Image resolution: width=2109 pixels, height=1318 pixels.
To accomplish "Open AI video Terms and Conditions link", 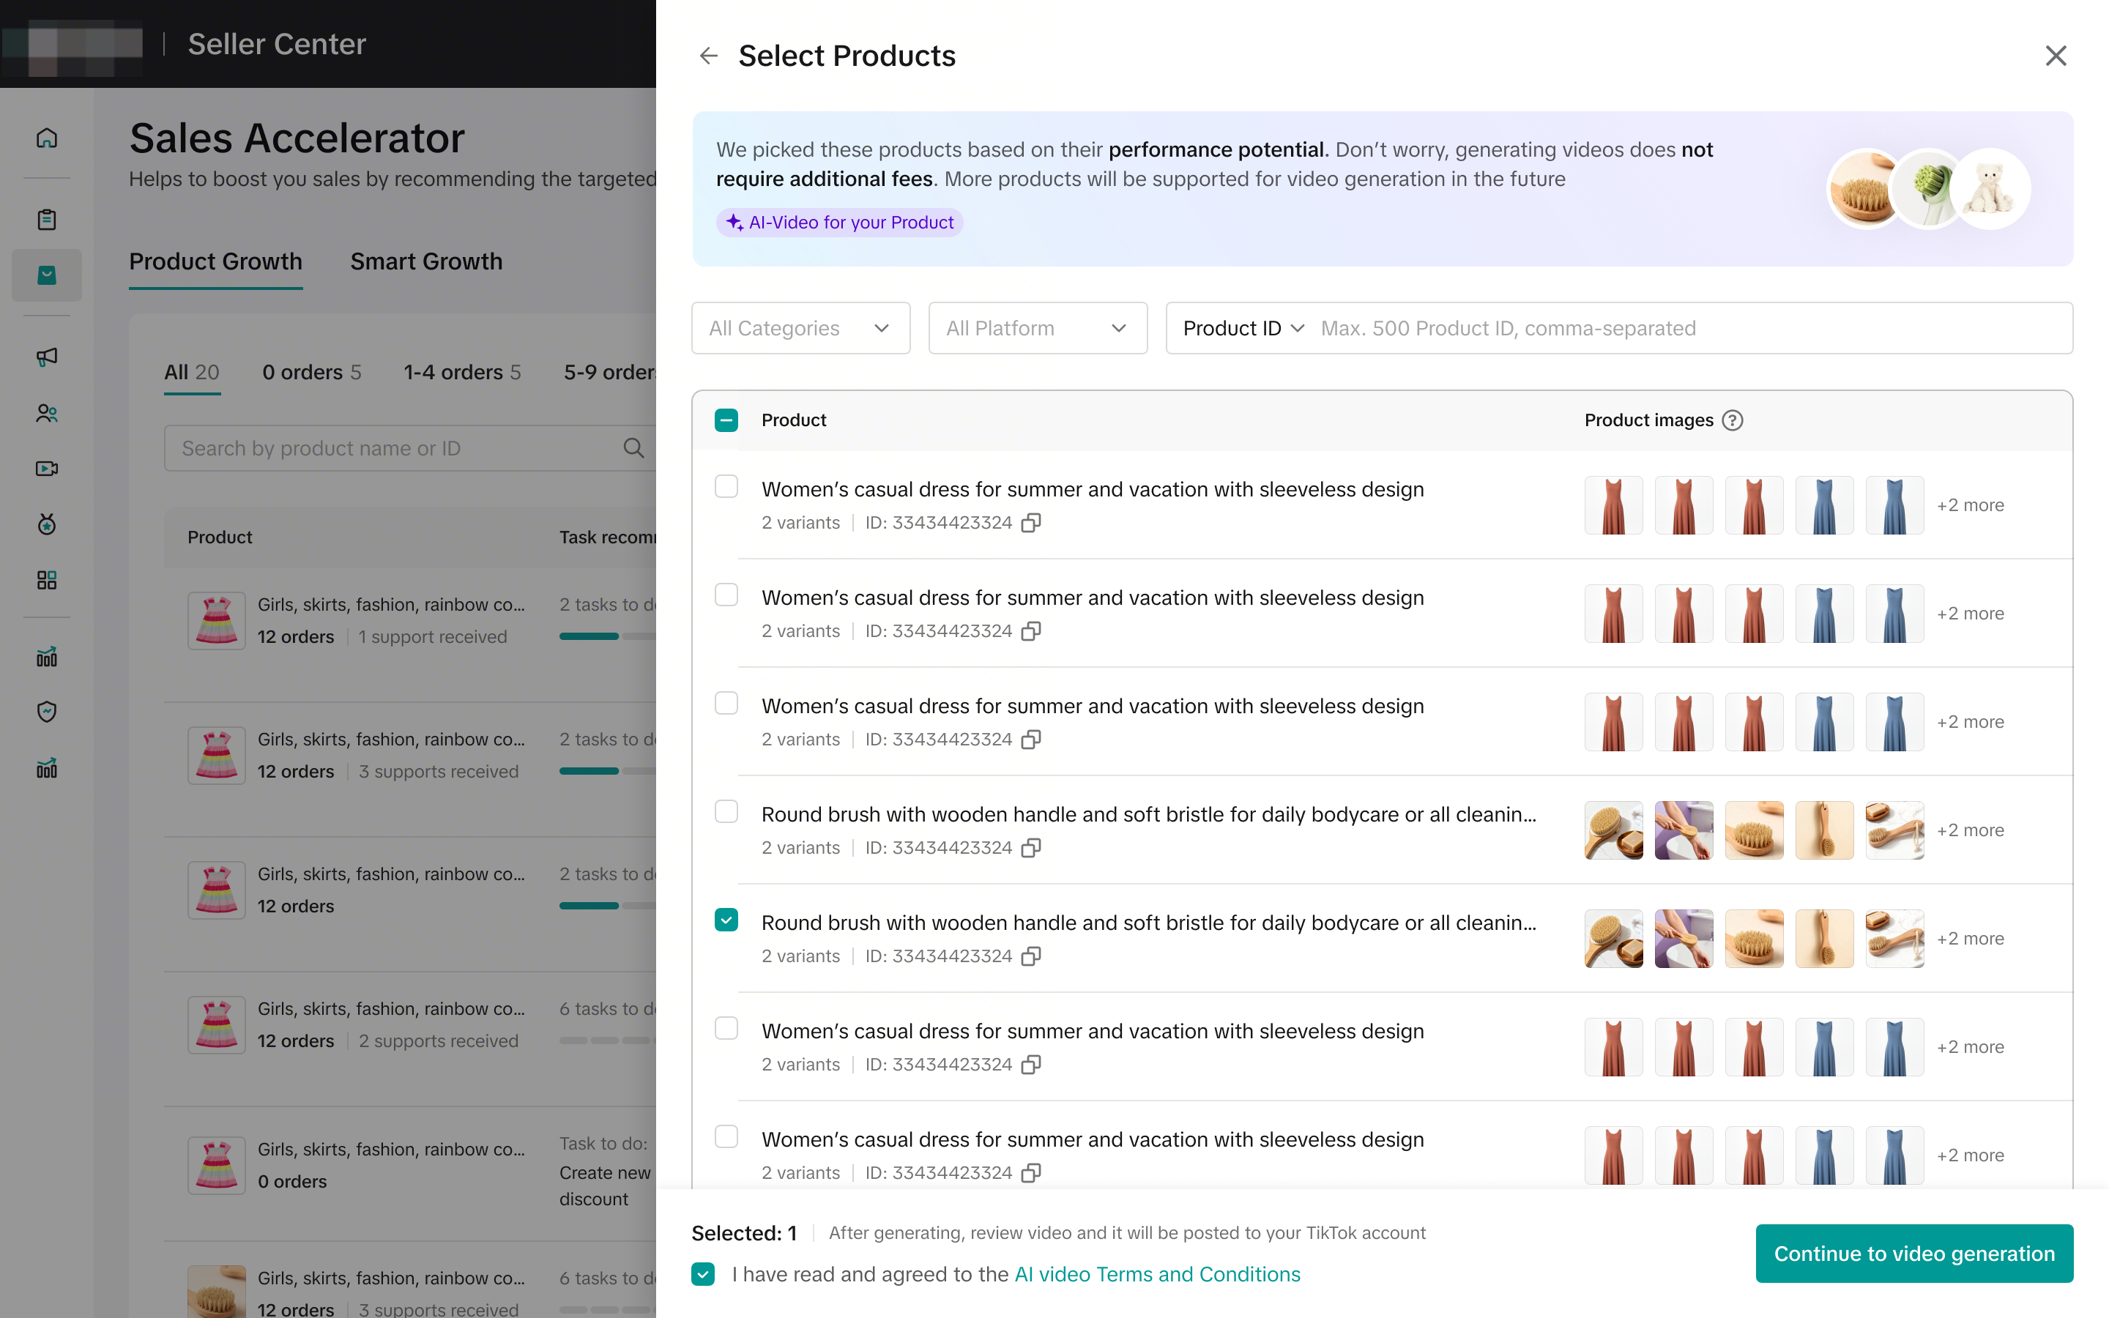I will 1157,1273.
